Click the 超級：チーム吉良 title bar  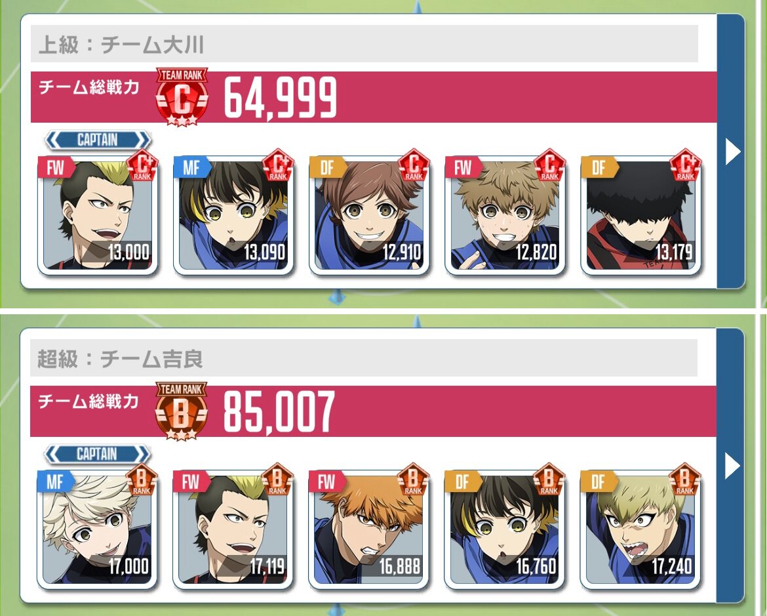364,358
